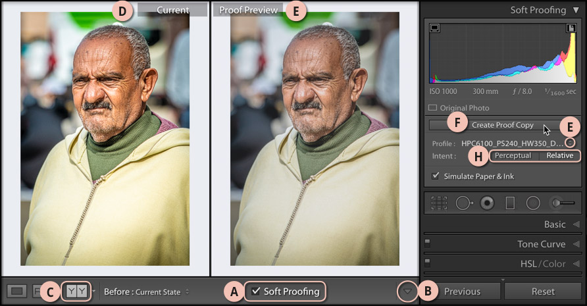Click the 1/1600 sec shutter readout
Image resolution: width=587 pixels, height=306 pixels.
click(561, 91)
